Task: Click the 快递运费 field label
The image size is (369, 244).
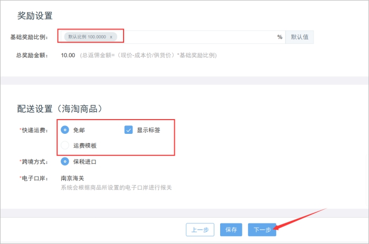Action: pyautogui.click(x=34, y=130)
